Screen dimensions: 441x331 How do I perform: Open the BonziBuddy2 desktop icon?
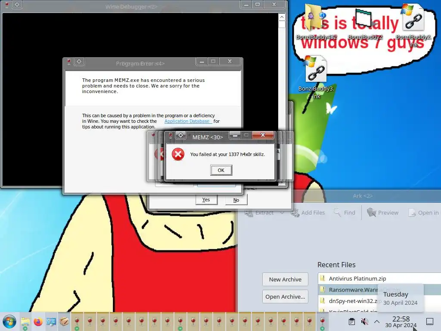tap(365, 24)
